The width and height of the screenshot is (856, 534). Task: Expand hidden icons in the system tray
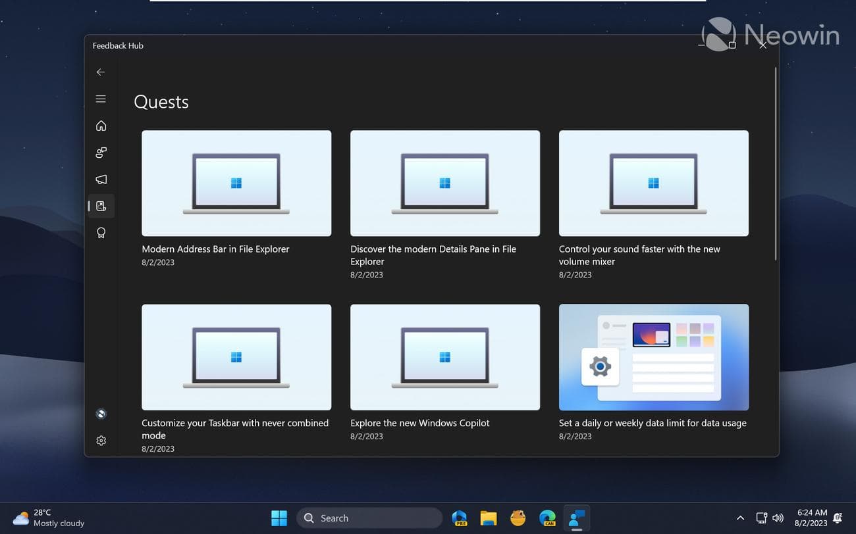(x=740, y=518)
